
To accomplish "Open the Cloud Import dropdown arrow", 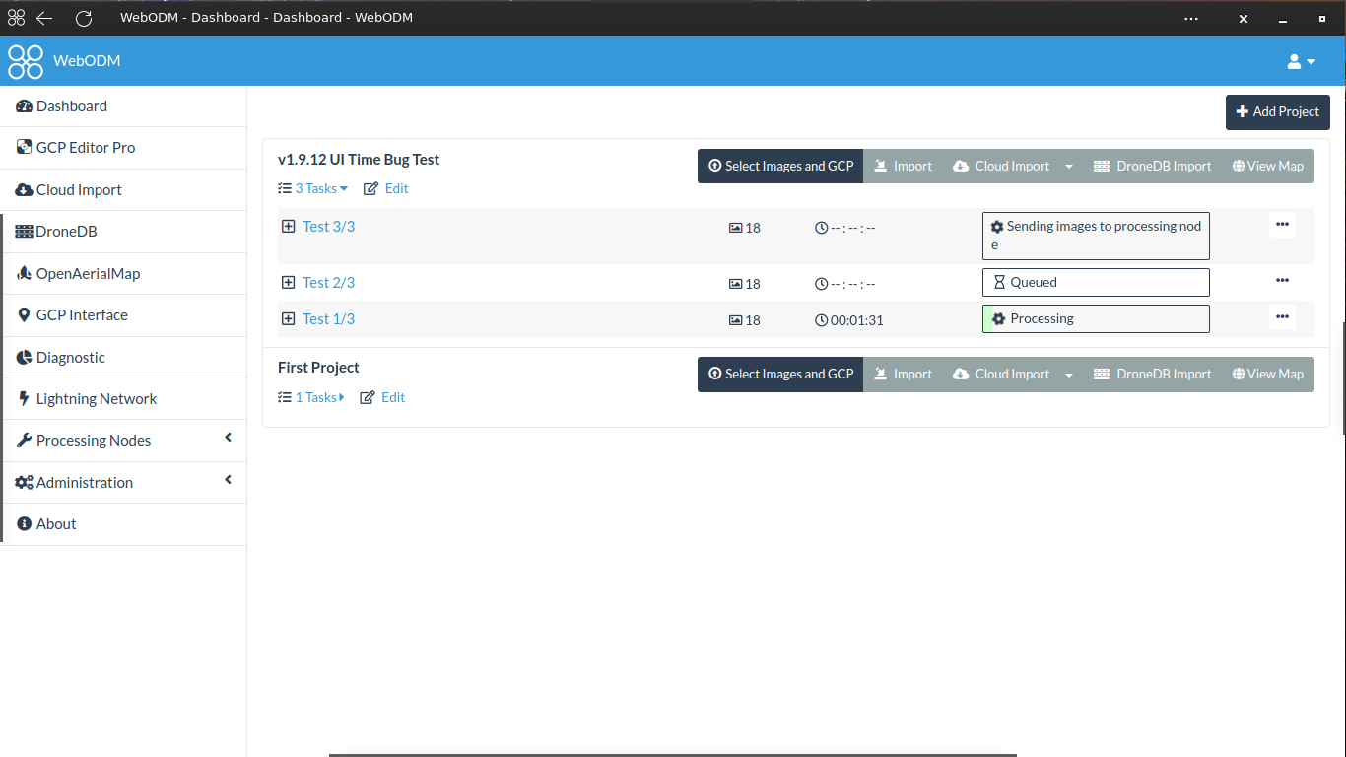I will 1069,166.
